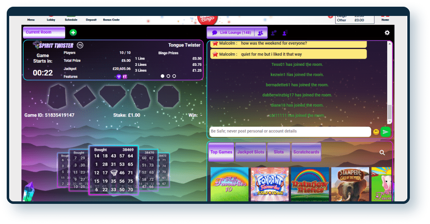
Task: Add a new room with green plus icon
Action: [x=73, y=33]
